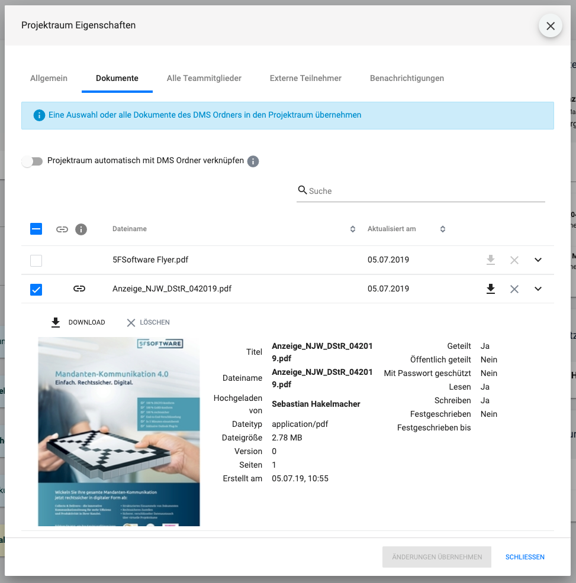Click 05.07.2019 date of 5FSoftware Flyer.pdf
This screenshot has height=583, width=576.
click(388, 260)
